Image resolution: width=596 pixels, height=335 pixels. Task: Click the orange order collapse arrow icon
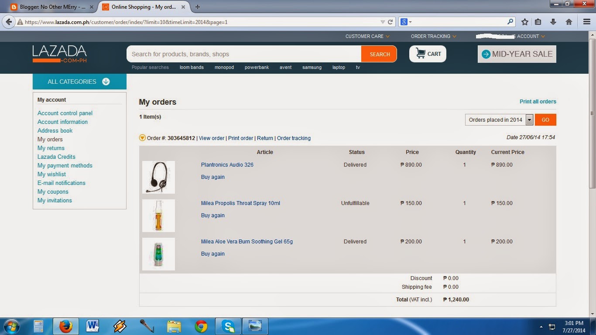pos(142,138)
